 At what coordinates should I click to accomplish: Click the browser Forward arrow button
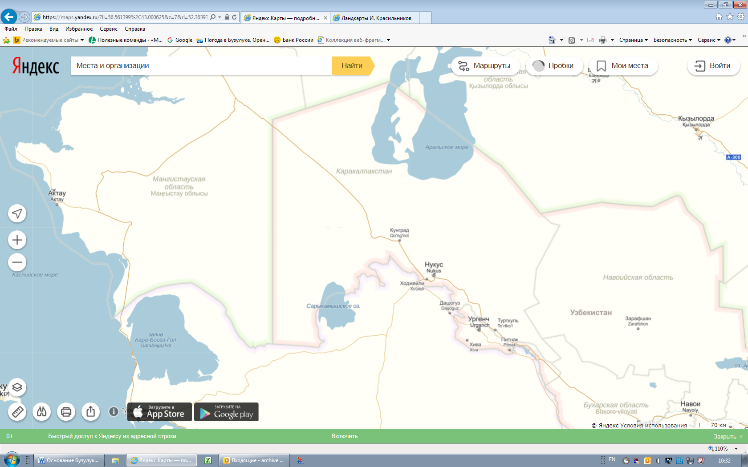pos(24,17)
